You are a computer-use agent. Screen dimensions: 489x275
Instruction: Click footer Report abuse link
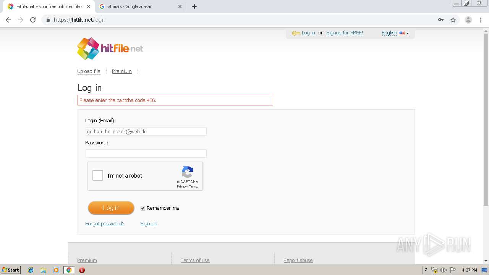point(298,260)
